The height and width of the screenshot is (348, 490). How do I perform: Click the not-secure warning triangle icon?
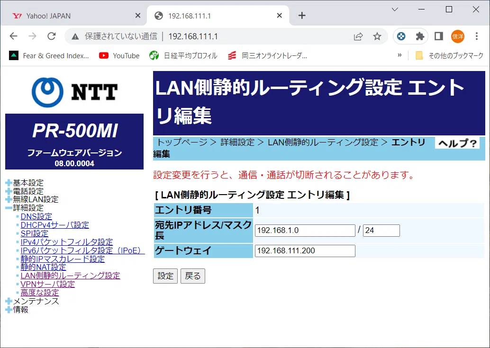(x=75, y=36)
